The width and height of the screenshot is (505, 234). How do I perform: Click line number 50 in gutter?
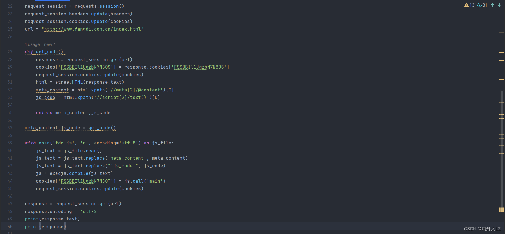10,227
